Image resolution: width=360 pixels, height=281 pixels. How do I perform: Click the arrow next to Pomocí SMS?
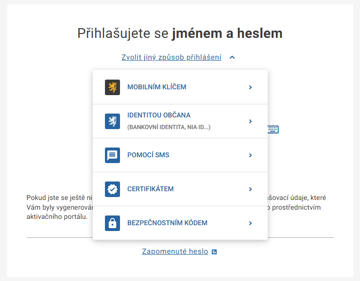point(251,155)
